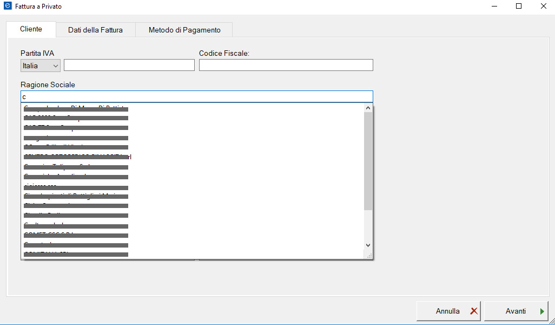Click the app icon in title bar
Viewport: 555px width, 325px height.
(x=7, y=6)
